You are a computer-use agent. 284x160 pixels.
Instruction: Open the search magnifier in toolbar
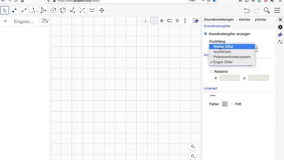(x=267, y=11)
